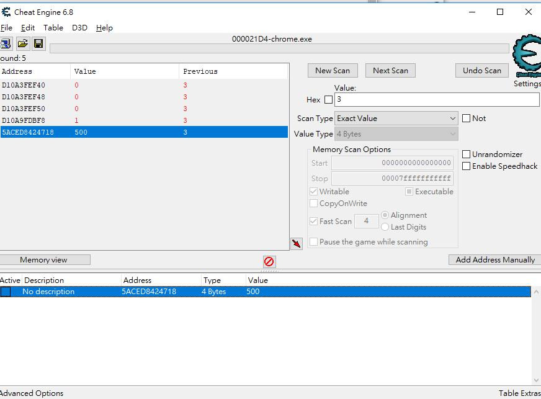
Task: Click Add Address Manually
Action: click(x=494, y=260)
